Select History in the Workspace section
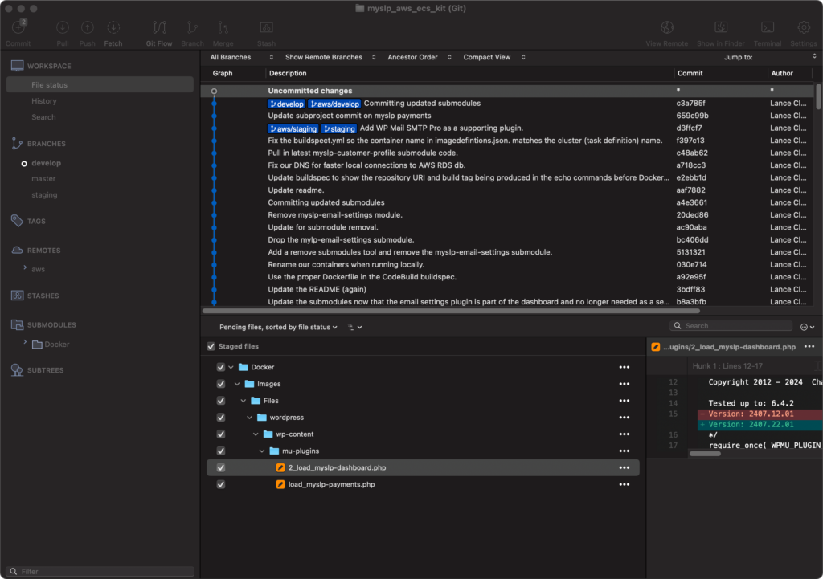This screenshot has height=579, width=823. (x=44, y=101)
